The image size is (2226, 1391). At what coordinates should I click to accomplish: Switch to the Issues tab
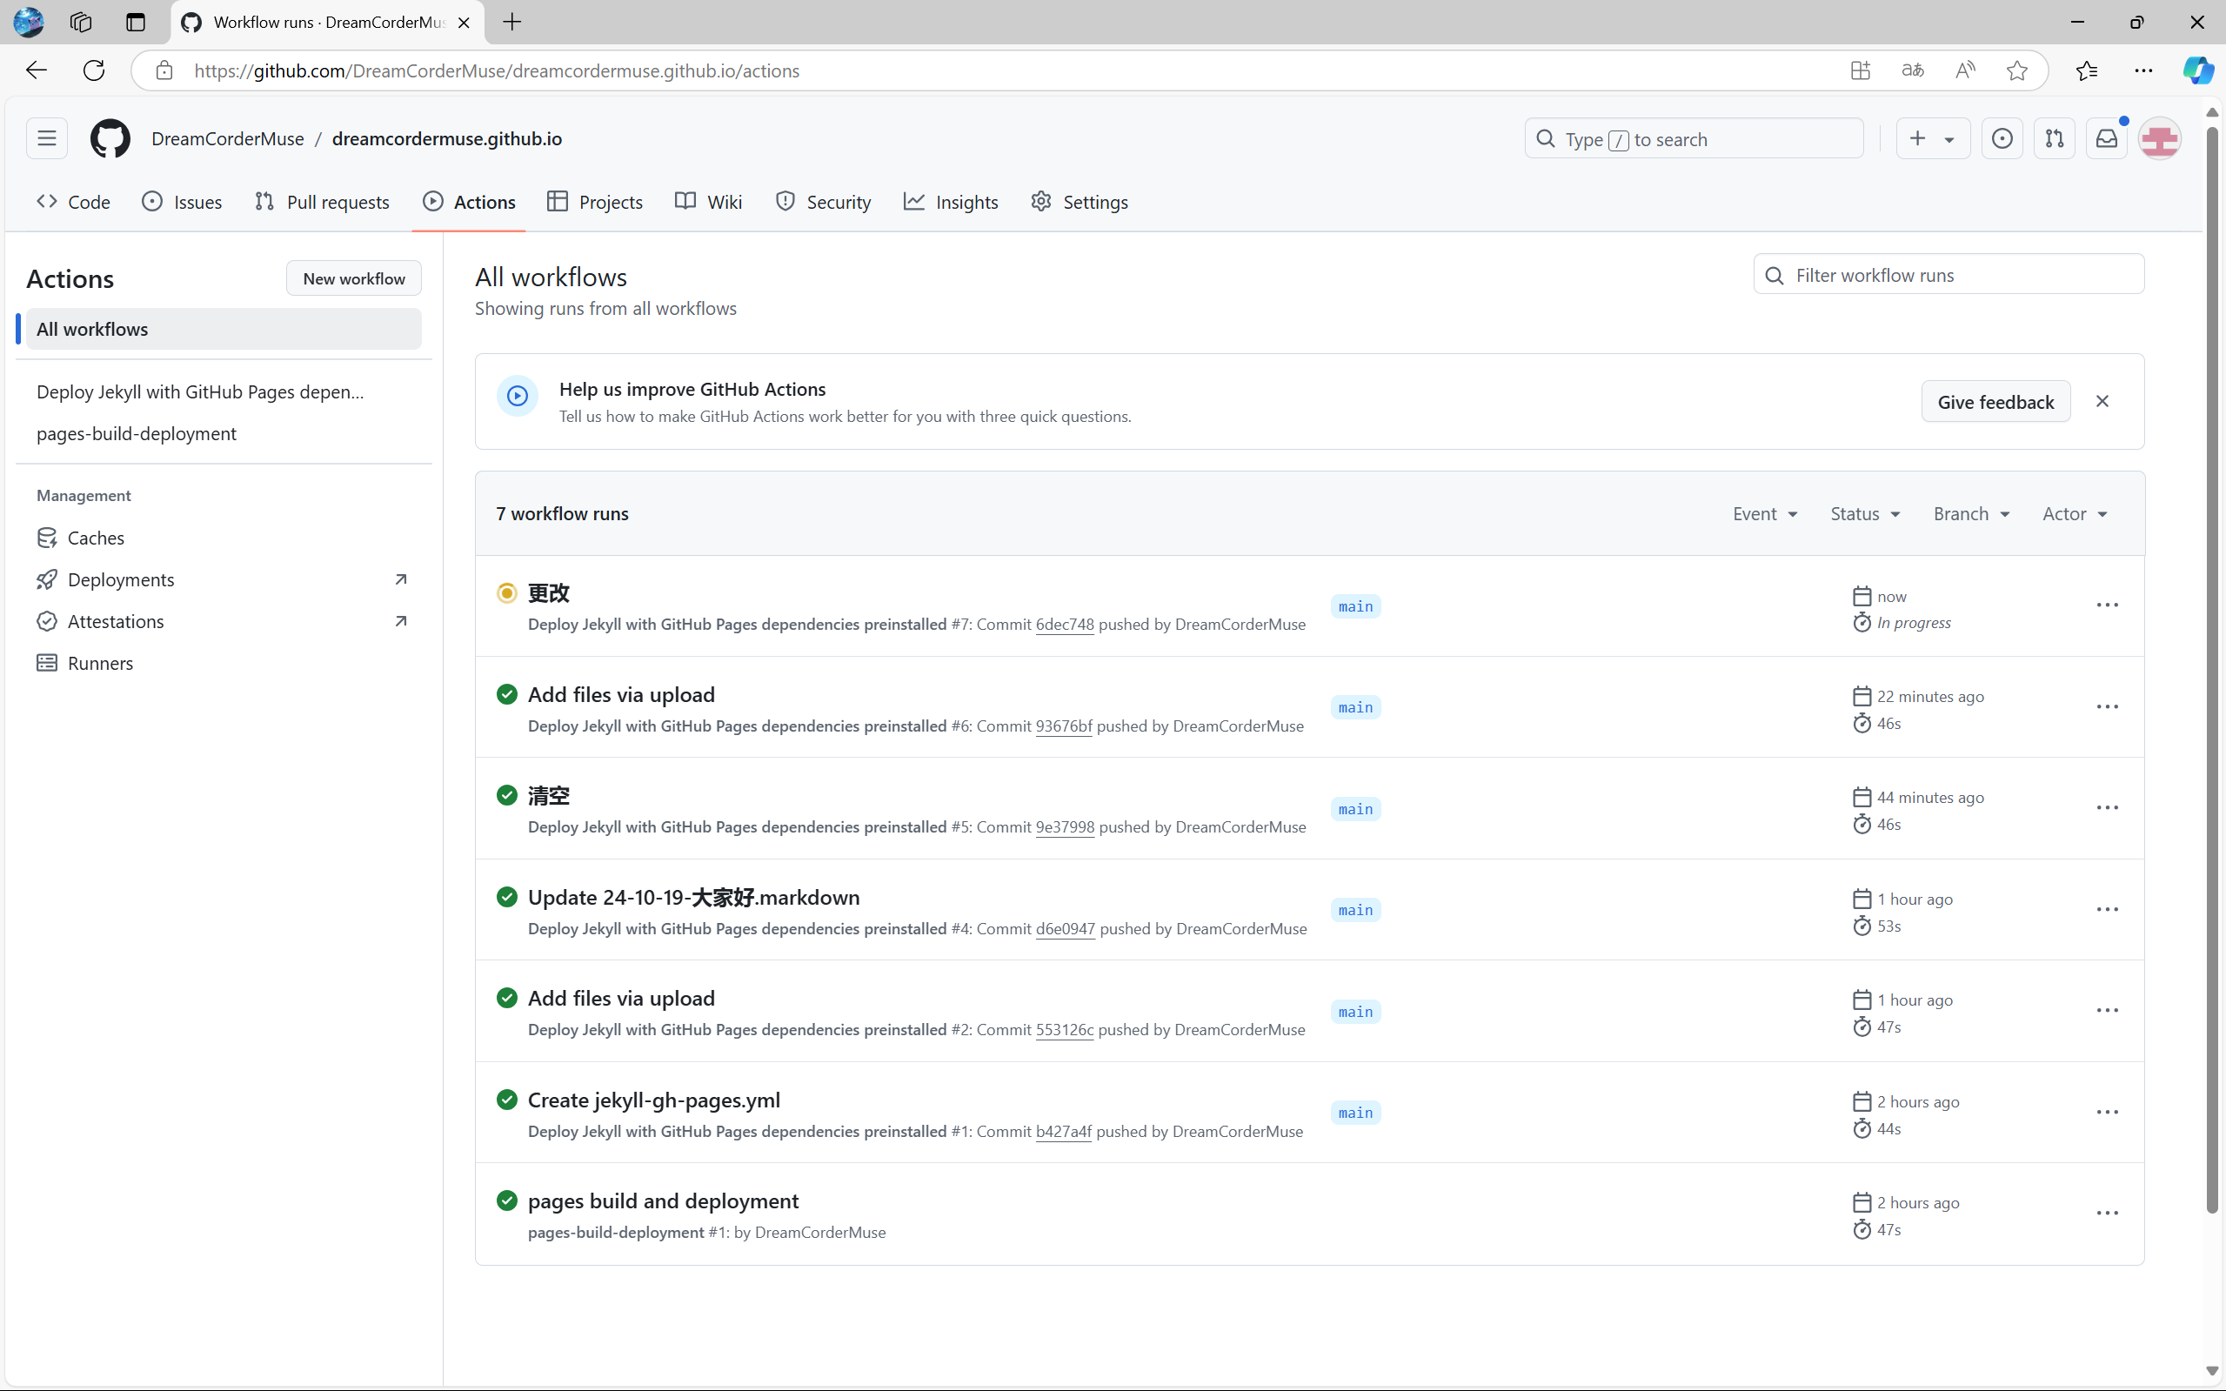pos(182,202)
